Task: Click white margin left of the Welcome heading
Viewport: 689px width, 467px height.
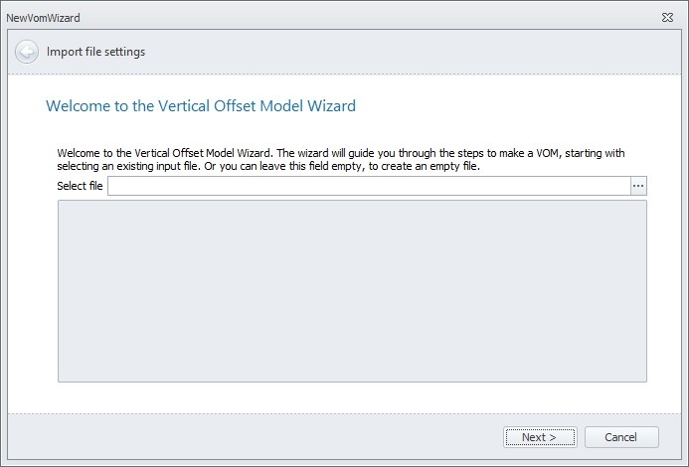Action: 26,105
